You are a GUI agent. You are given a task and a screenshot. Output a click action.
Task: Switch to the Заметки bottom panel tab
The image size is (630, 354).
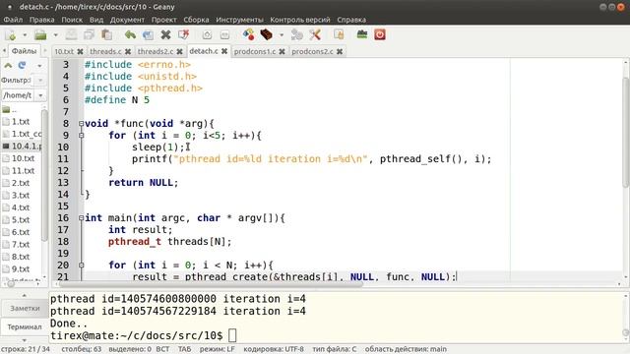coord(25,308)
